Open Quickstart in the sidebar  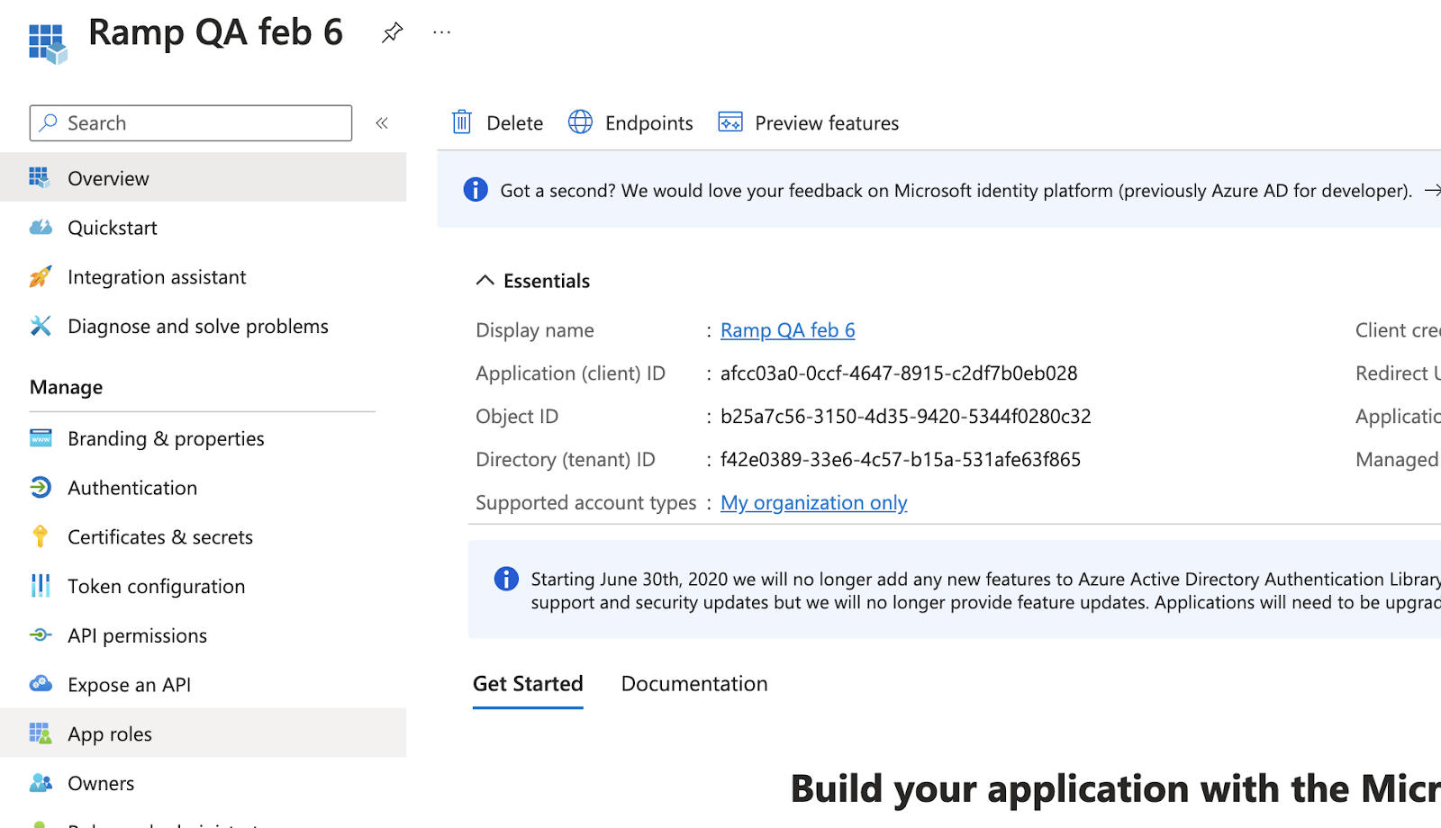[x=204, y=228]
